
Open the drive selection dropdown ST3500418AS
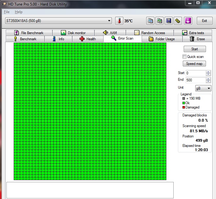[x=58, y=21]
